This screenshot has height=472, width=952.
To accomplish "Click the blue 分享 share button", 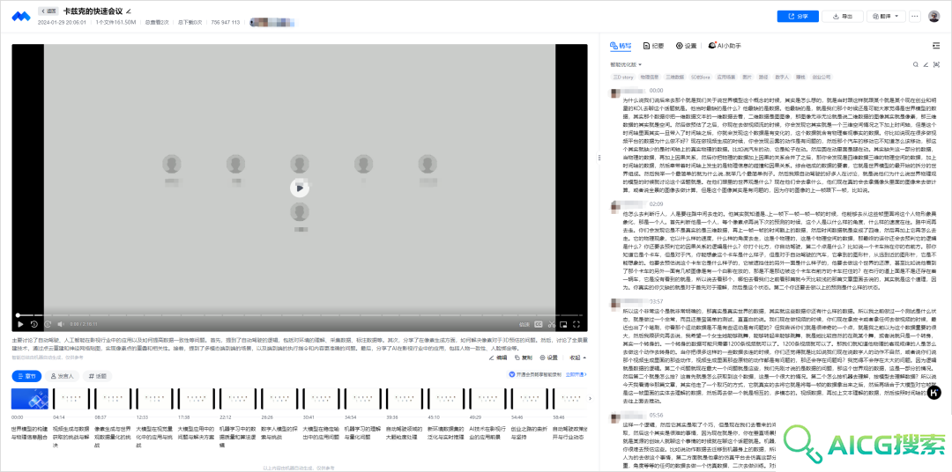I will pos(798,17).
